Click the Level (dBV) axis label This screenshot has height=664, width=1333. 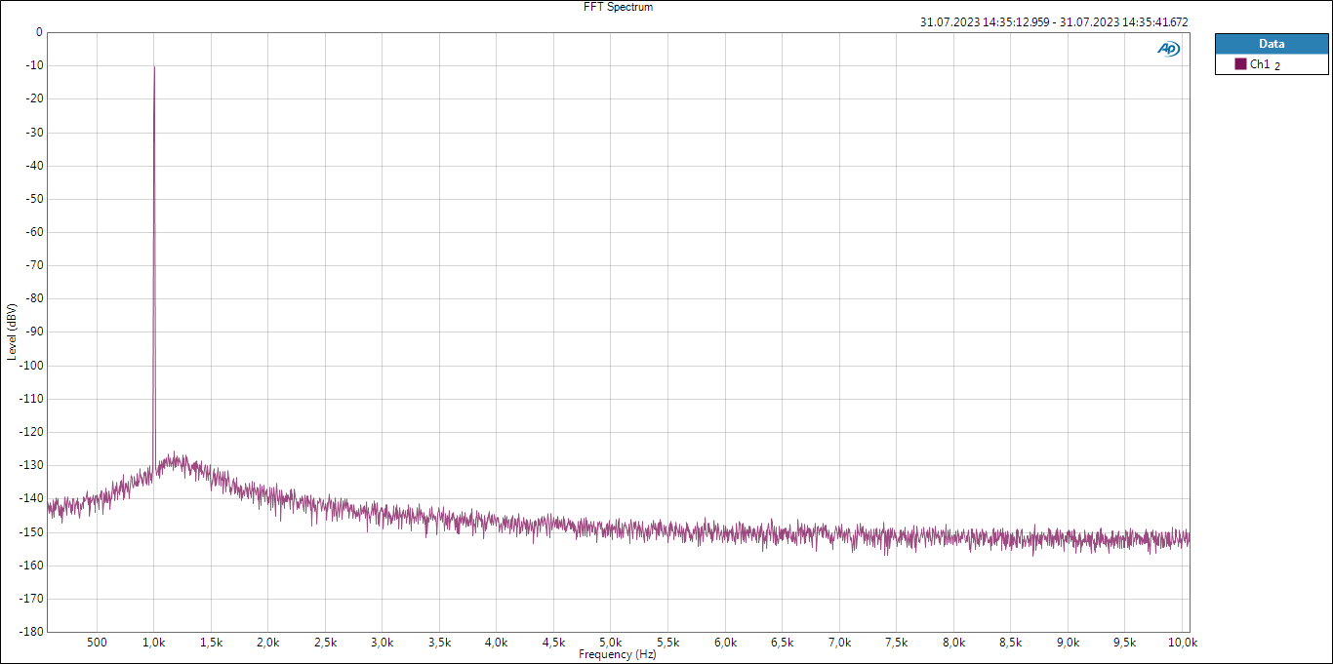click(x=11, y=332)
